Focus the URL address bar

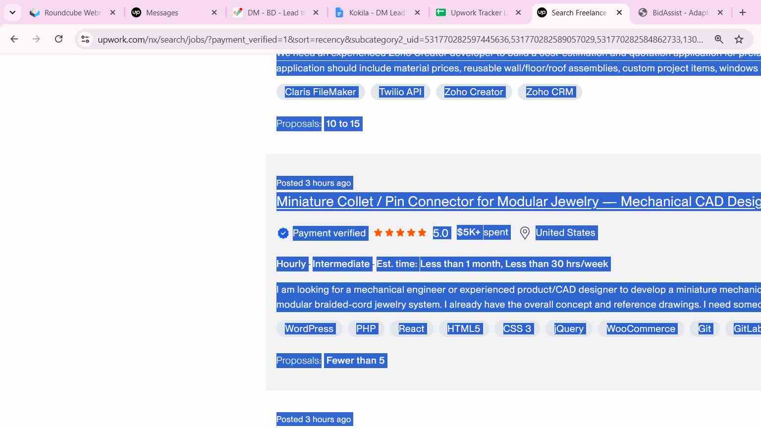point(400,39)
